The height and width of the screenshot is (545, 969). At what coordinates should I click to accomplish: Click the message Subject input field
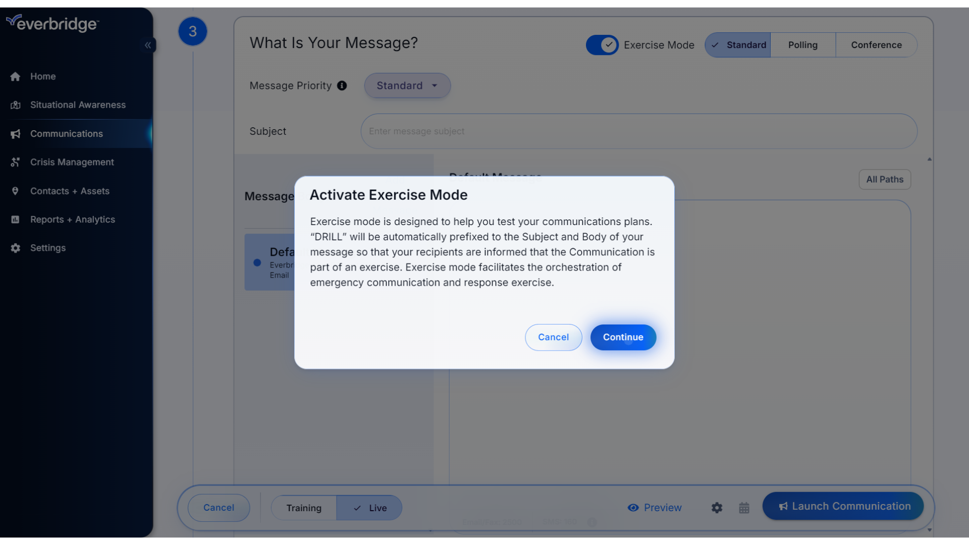click(x=637, y=131)
